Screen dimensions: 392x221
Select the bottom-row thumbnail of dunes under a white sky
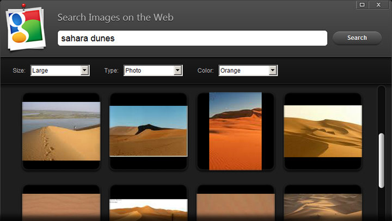pos(149,210)
